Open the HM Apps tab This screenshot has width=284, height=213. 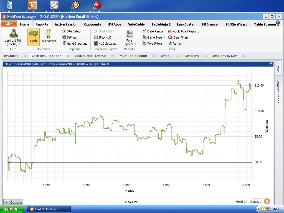(x=115, y=24)
